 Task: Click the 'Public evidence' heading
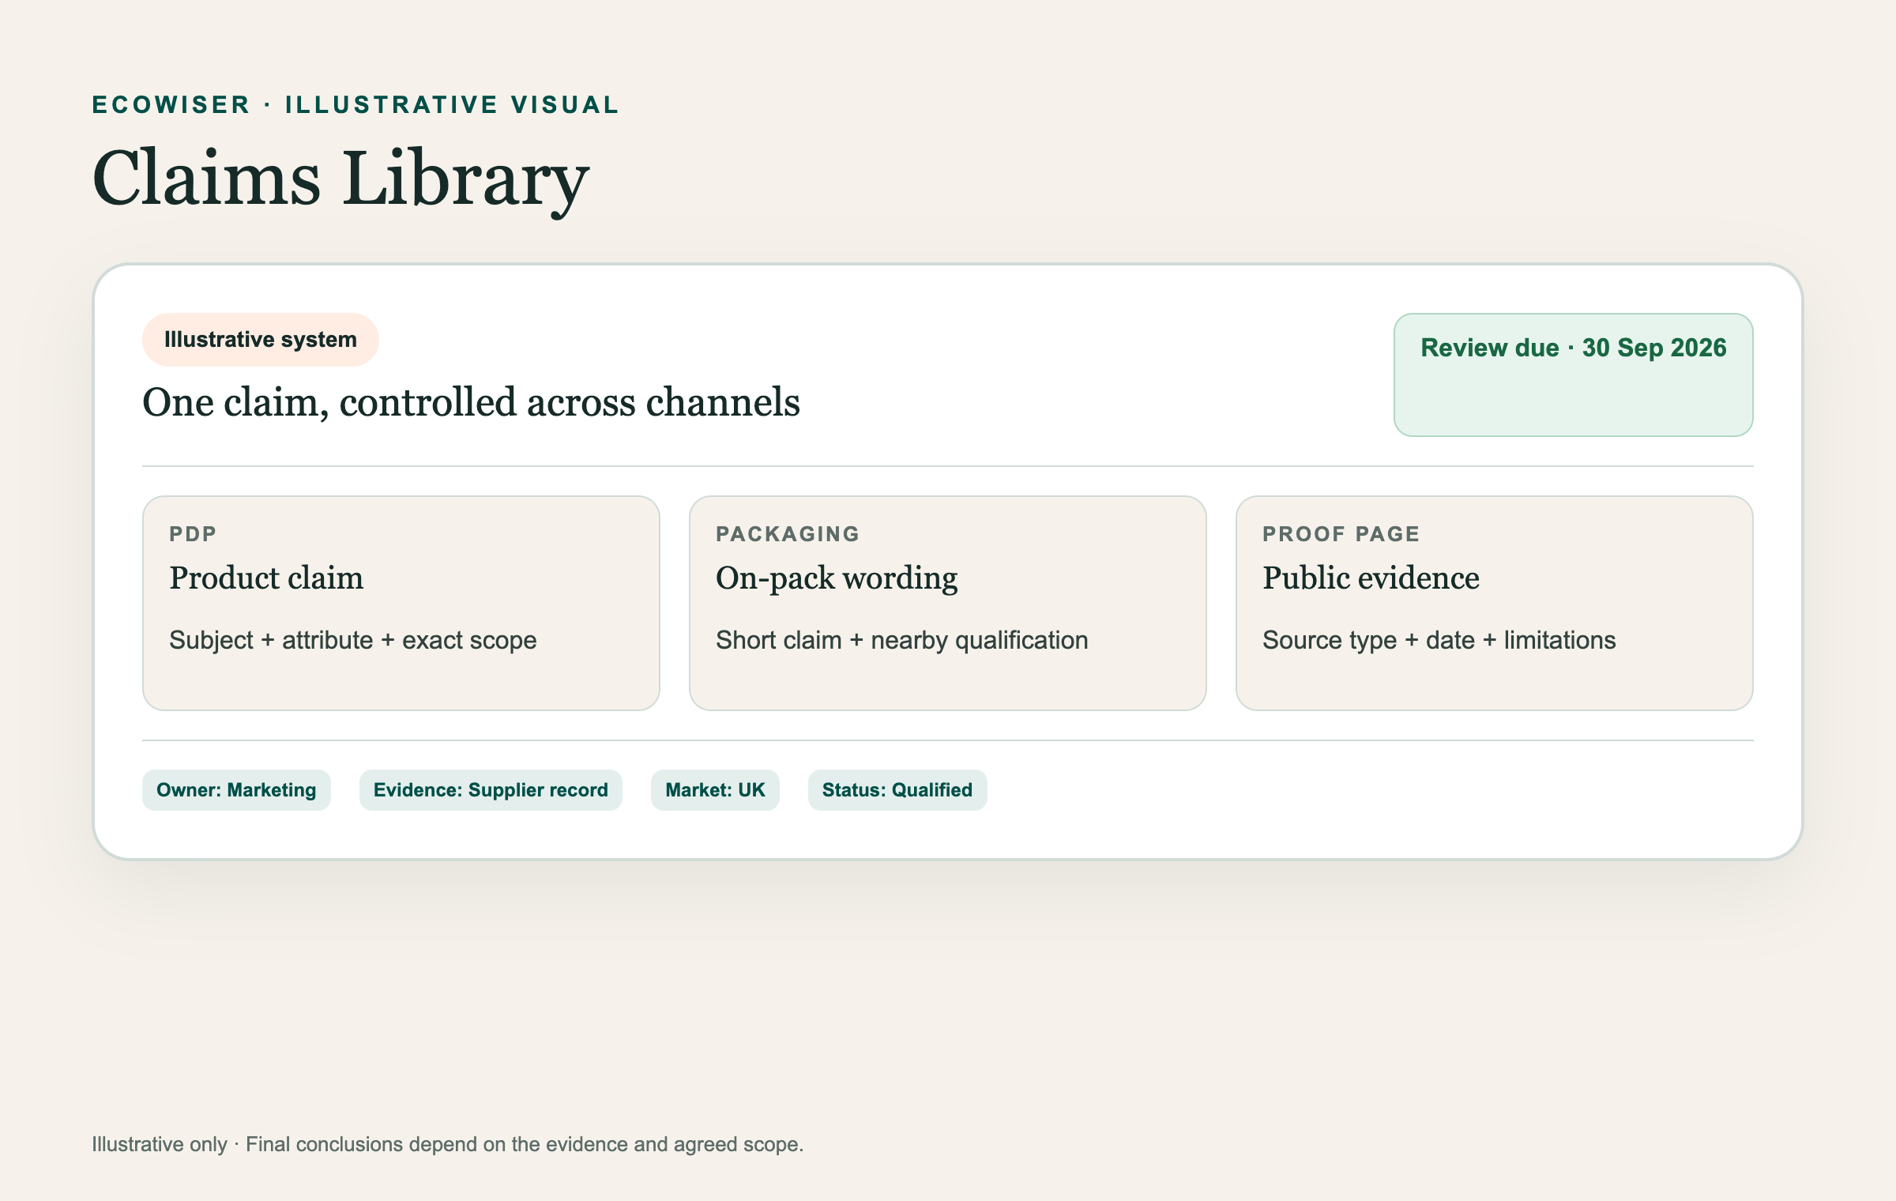point(1371,578)
